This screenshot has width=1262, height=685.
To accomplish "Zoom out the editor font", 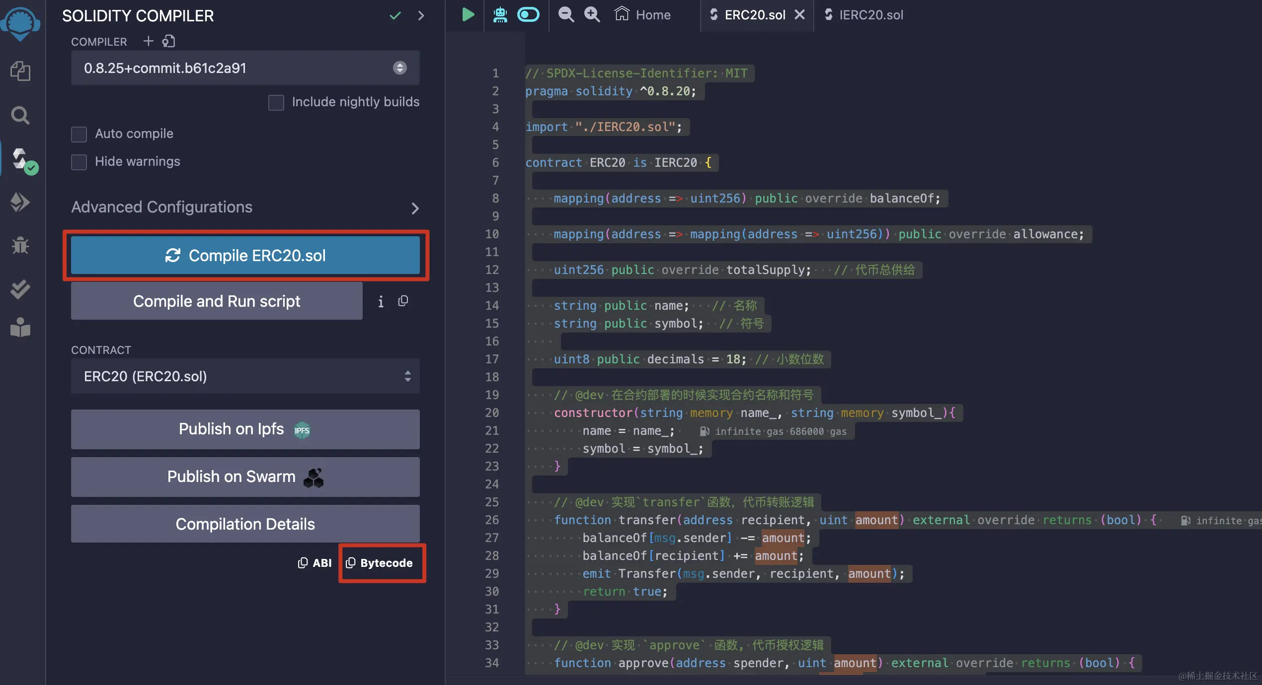I will click(565, 15).
